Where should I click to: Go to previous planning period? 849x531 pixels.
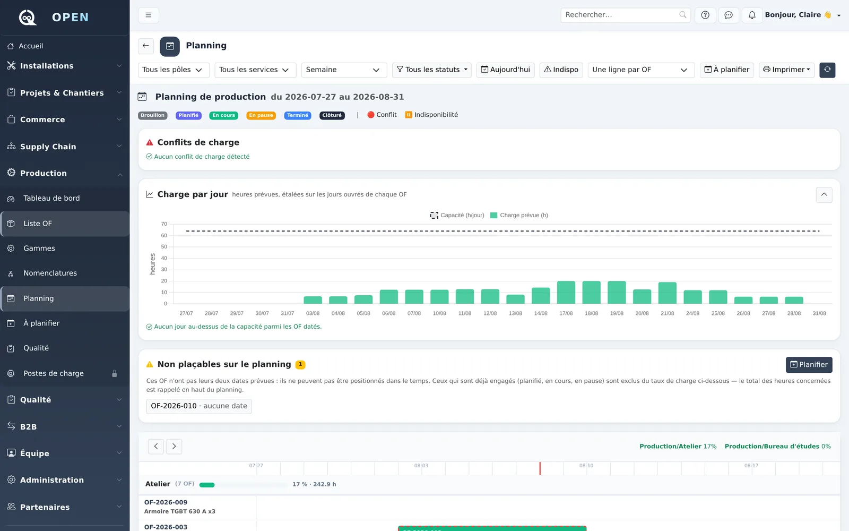pos(156,447)
